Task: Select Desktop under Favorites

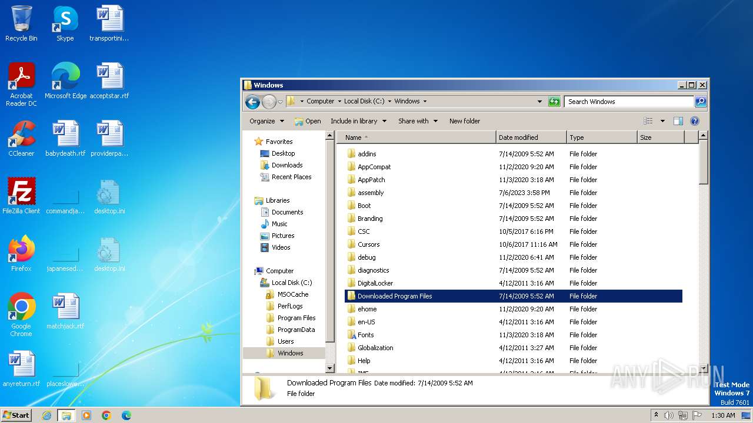Action: 283,153
